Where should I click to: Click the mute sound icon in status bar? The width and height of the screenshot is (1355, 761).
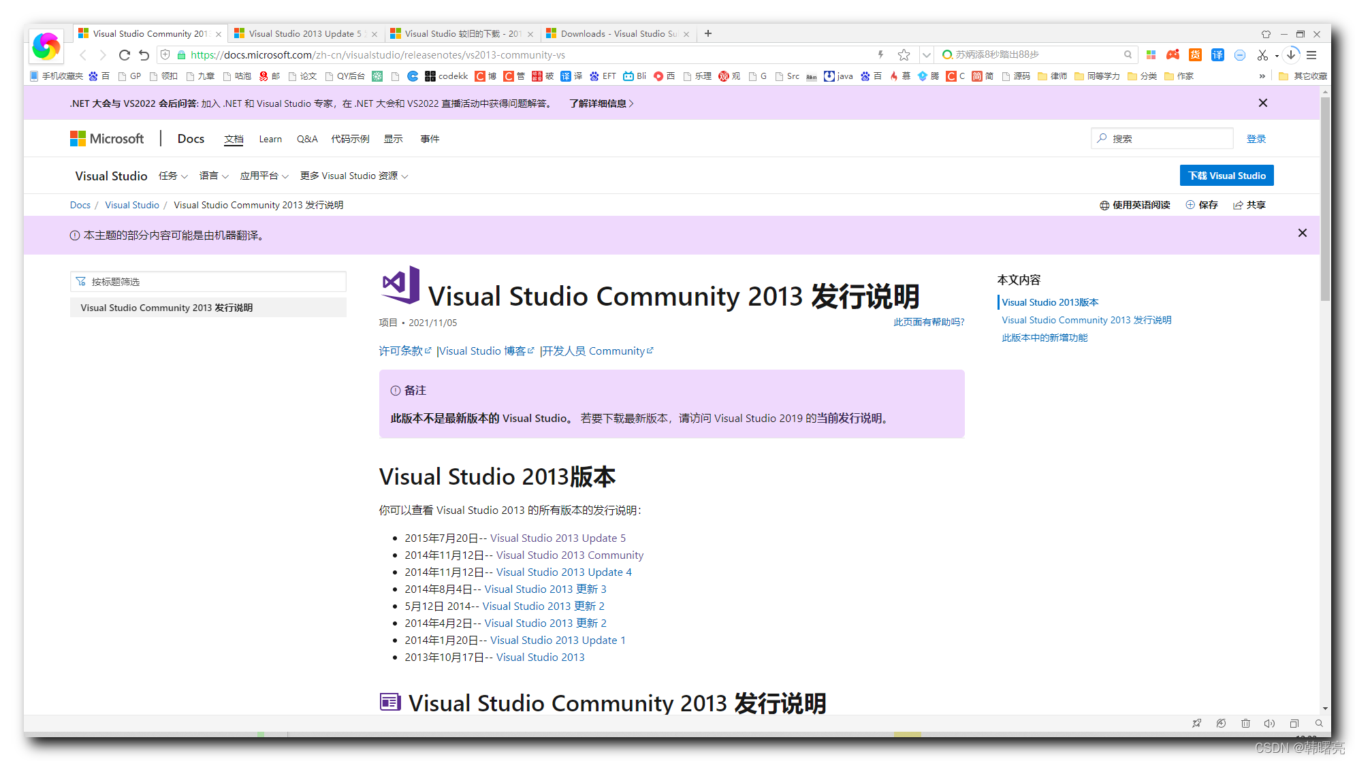(x=1269, y=724)
